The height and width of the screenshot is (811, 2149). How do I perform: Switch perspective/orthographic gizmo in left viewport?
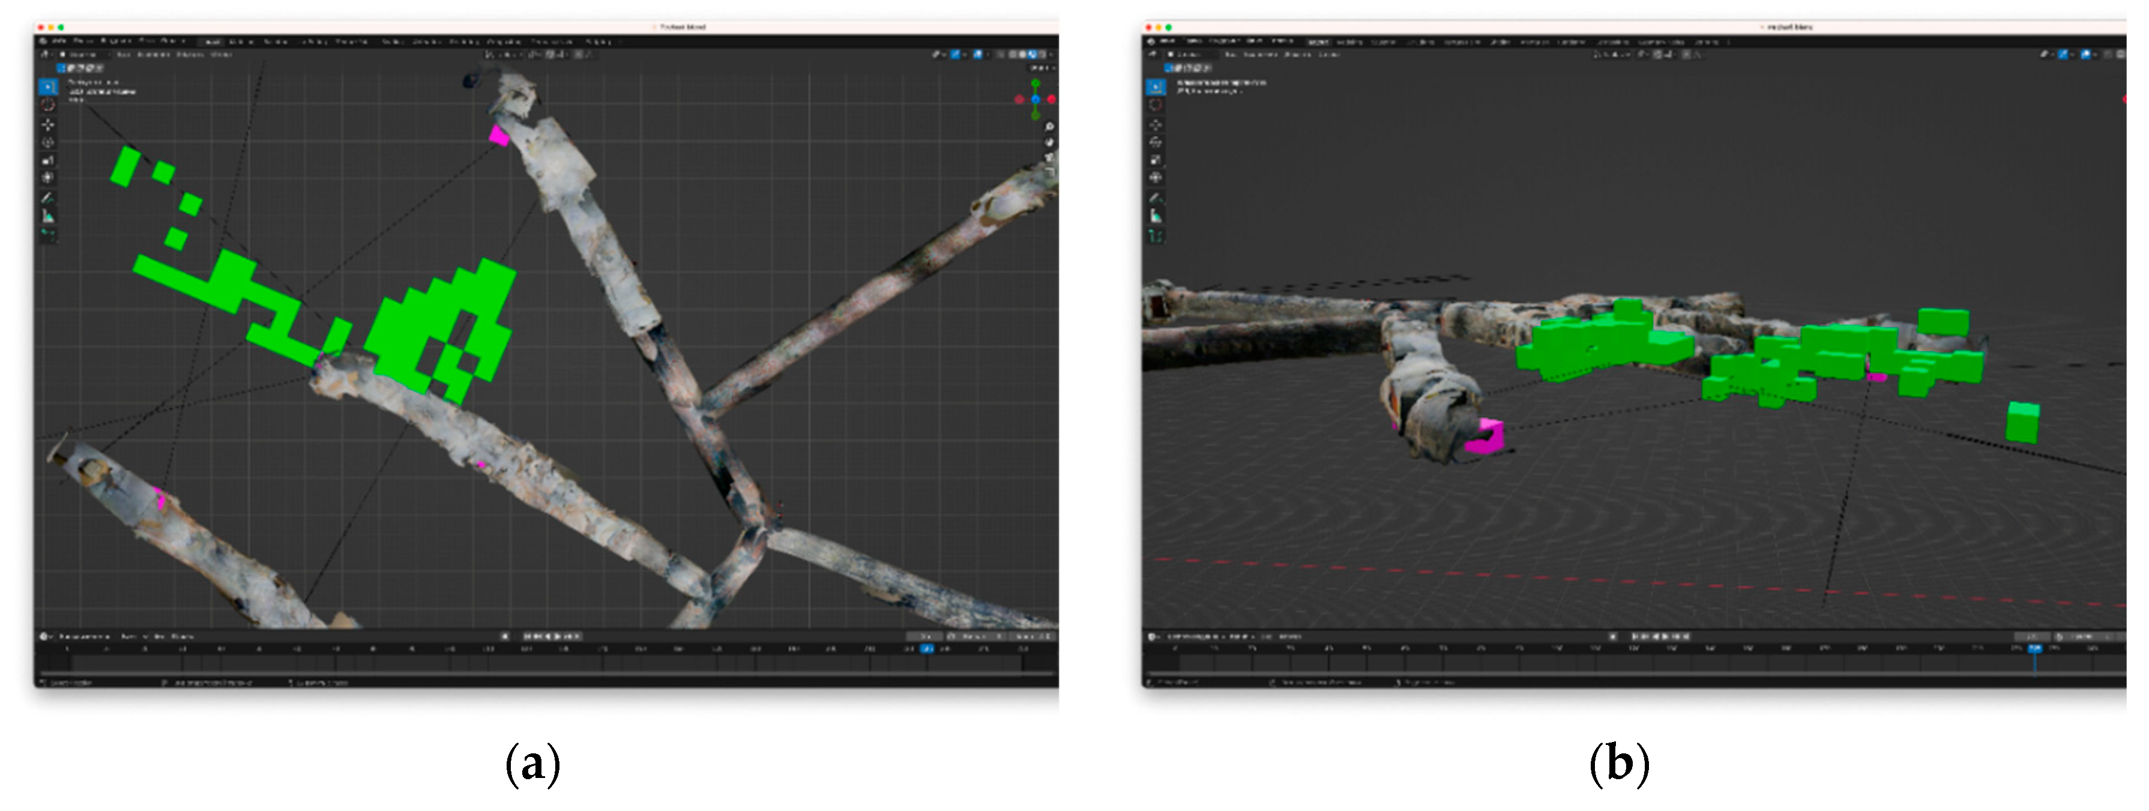(x=1049, y=172)
